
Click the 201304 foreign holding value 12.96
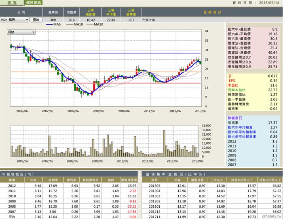(182, 191)
